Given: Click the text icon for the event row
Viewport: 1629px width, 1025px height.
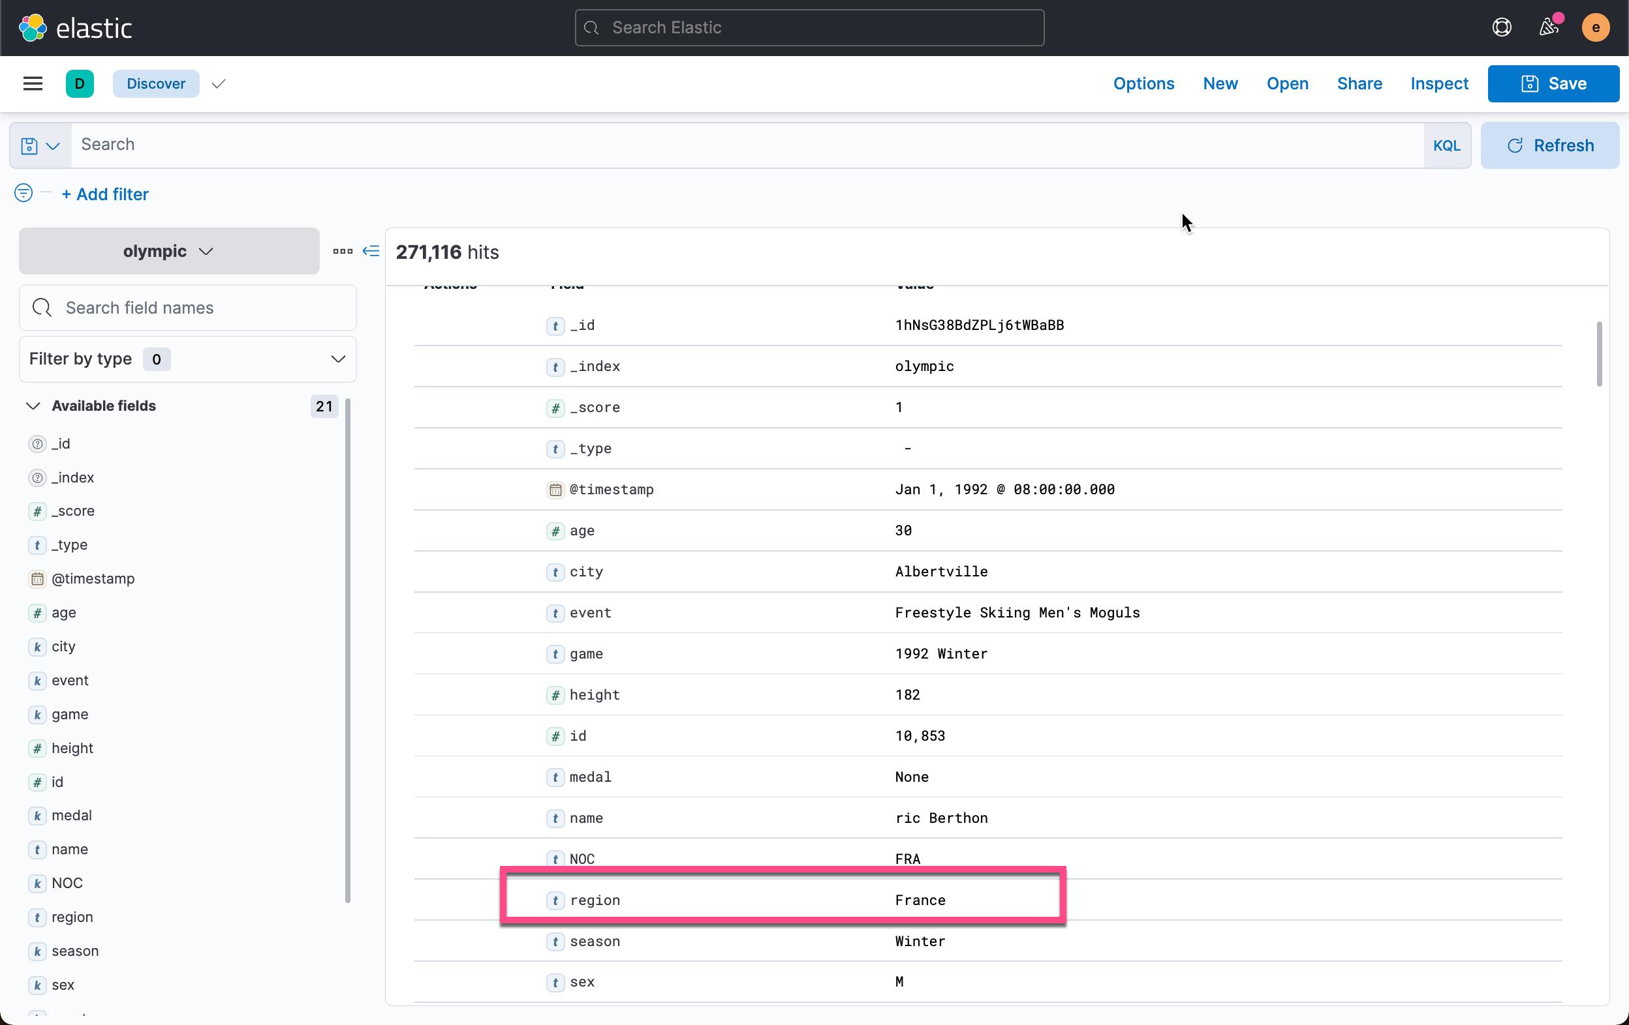Looking at the screenshot, I should click(x=555, y=614).
